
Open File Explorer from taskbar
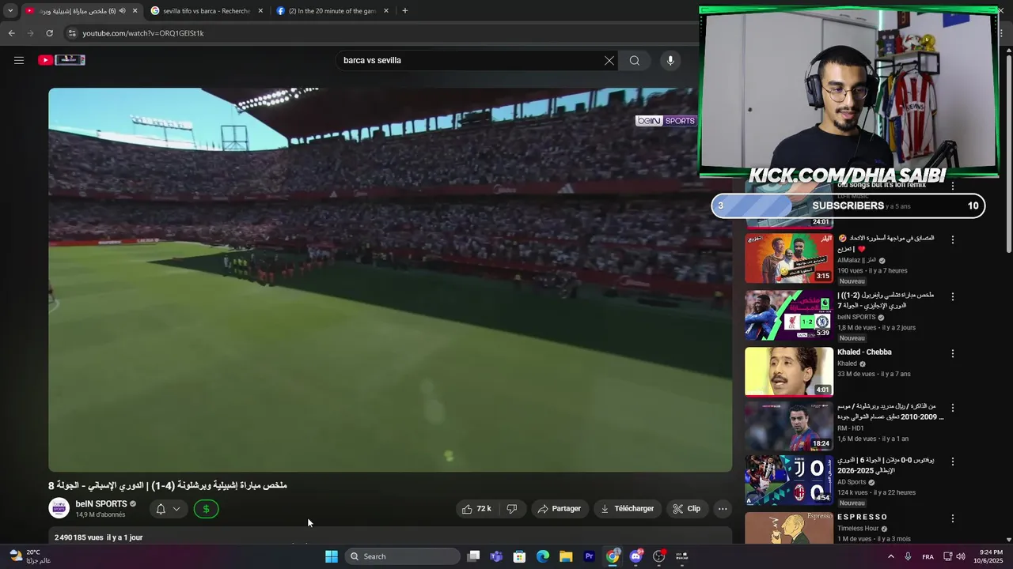[566, 556]
